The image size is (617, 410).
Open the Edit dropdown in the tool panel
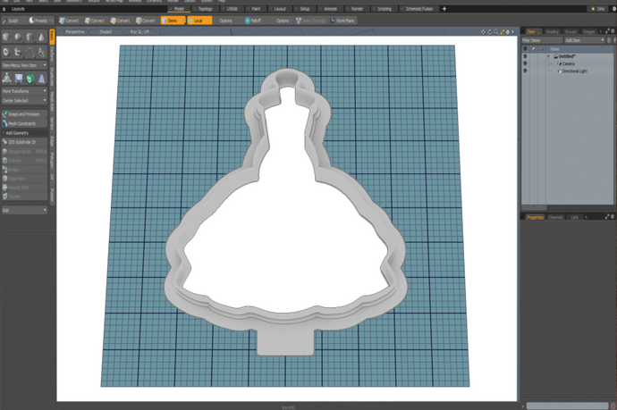point(24,210)
